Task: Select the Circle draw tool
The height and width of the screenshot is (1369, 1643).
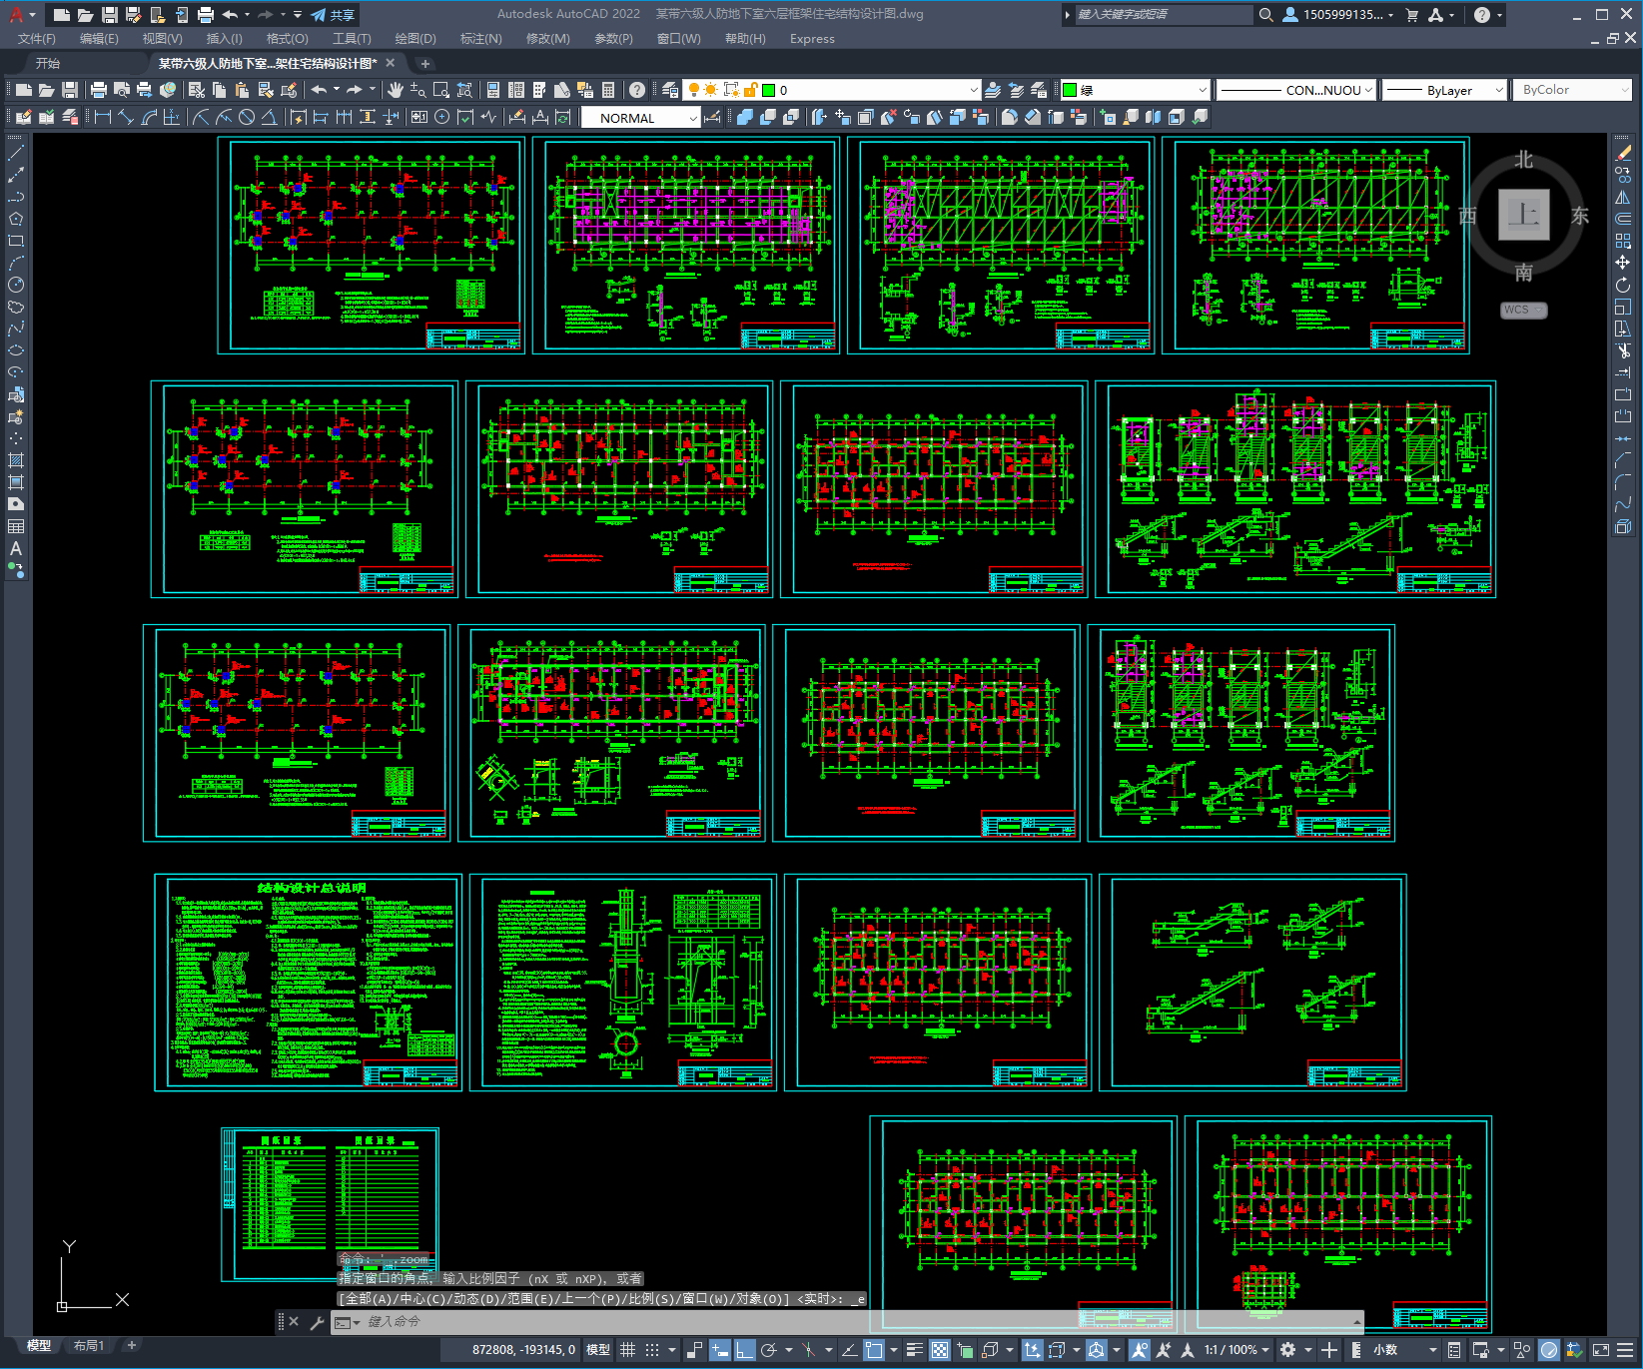Action: 16,285
